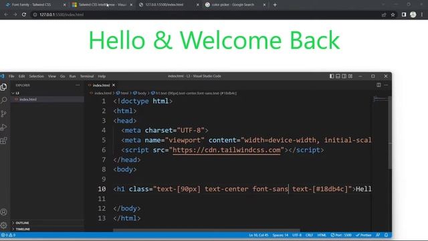Click Port : 5500 live server status

click(x=341, y=235)
